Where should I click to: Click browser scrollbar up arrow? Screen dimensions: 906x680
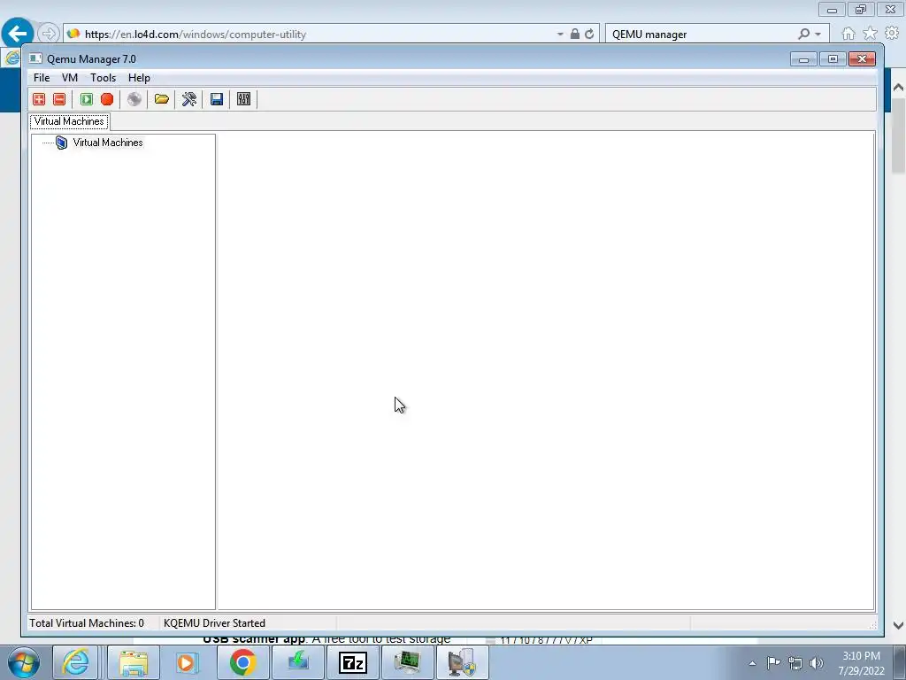(899, 88)
